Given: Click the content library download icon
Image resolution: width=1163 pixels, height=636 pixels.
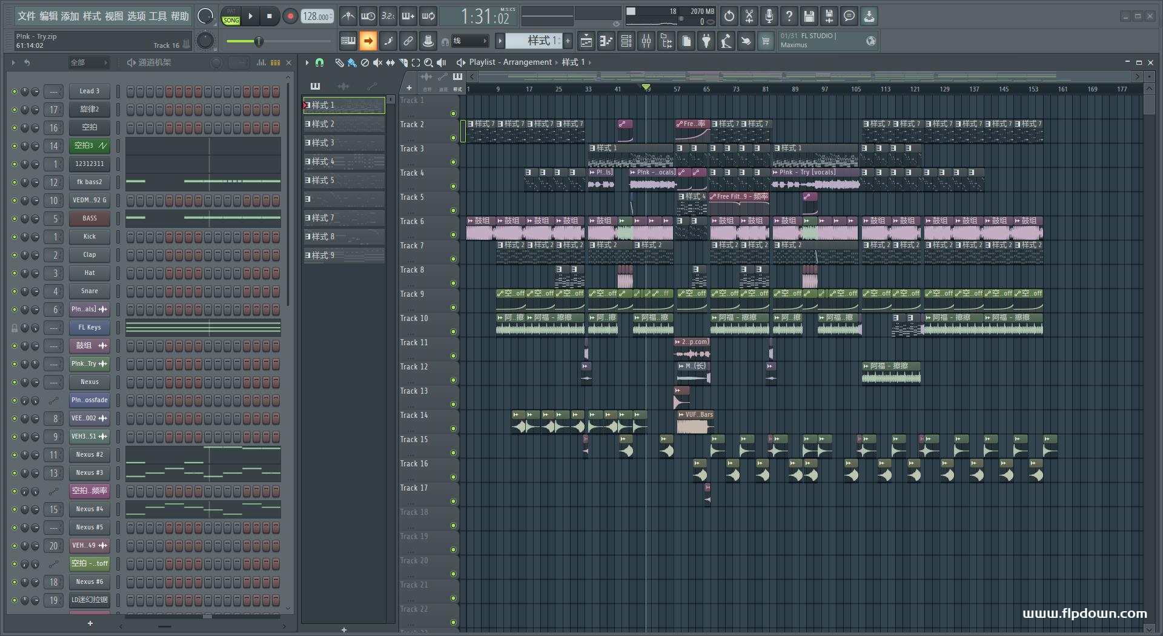Looking at the screenshot, I should coord(869,16).
